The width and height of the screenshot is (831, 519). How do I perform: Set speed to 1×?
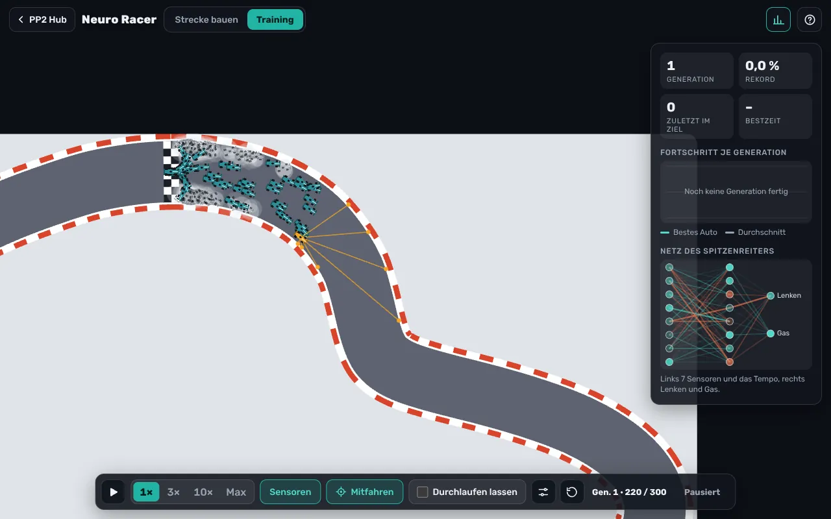(x=146, y=492)
